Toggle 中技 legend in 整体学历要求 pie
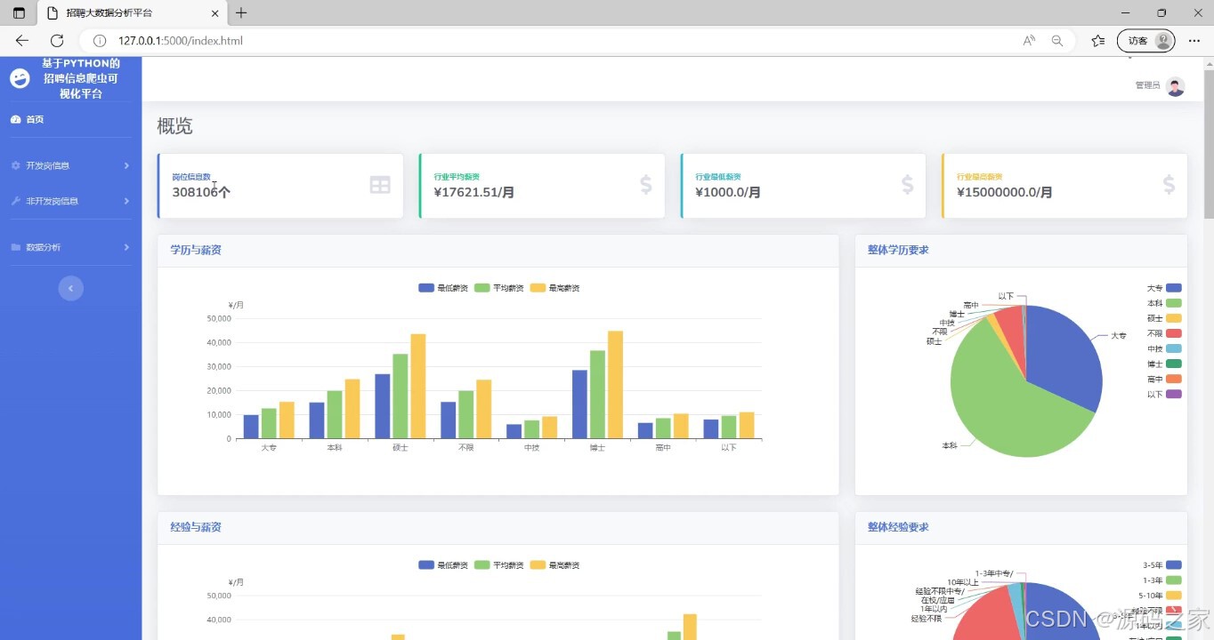The width and height of the screenshot is (1214, 640). point(1164,348)
